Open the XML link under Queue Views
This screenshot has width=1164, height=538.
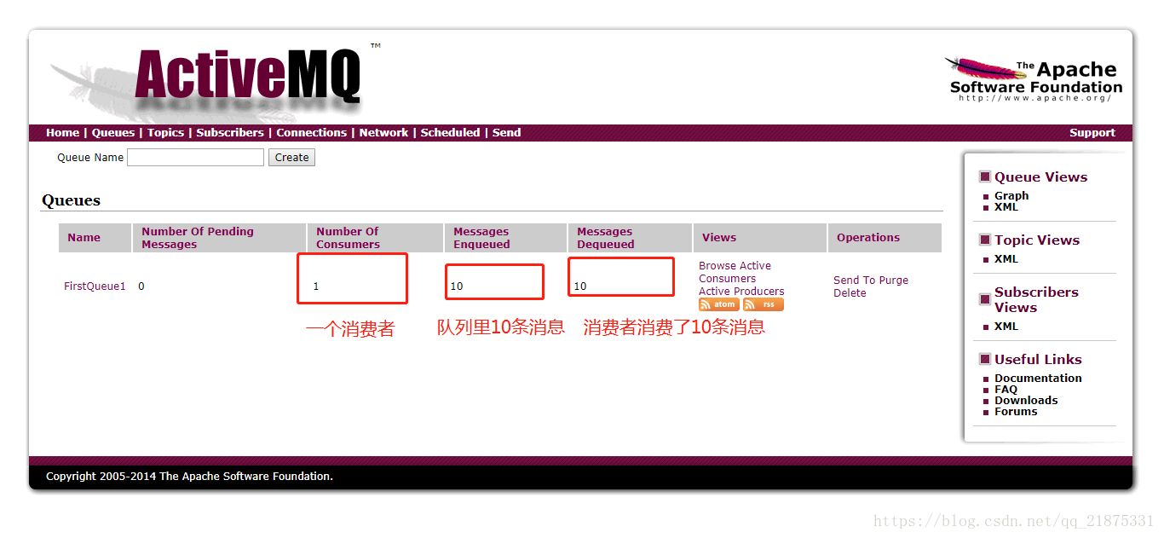tap(1006, 207)
